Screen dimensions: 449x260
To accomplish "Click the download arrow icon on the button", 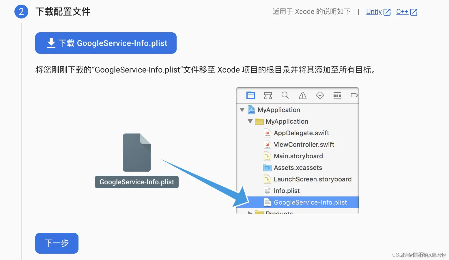I will pos(51,43).
